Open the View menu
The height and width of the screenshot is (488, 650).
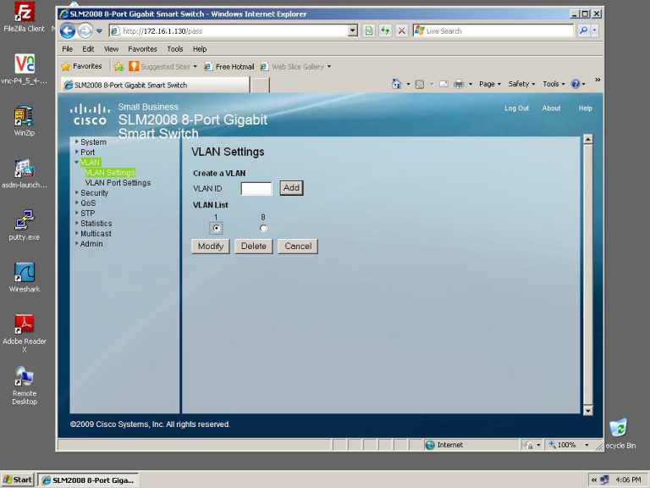111,49
